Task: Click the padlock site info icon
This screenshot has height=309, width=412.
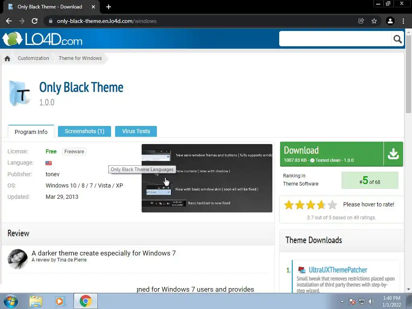Action: (51, 21)
